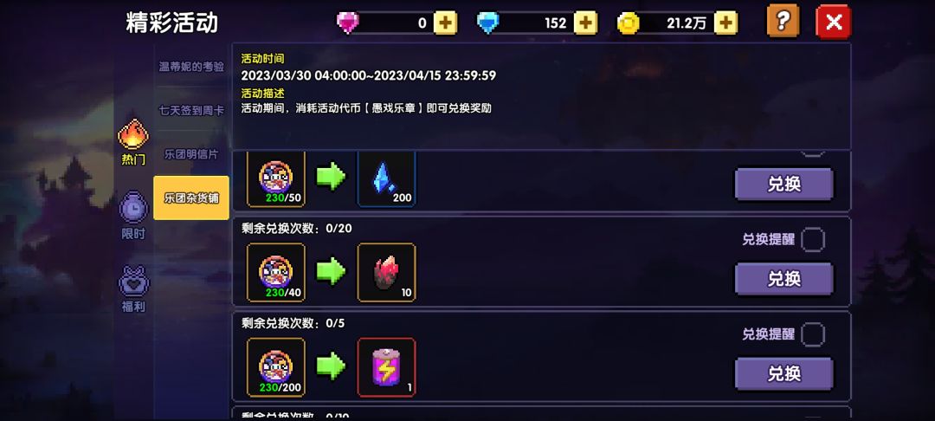Add gold coins with plus button

point(725,23)
